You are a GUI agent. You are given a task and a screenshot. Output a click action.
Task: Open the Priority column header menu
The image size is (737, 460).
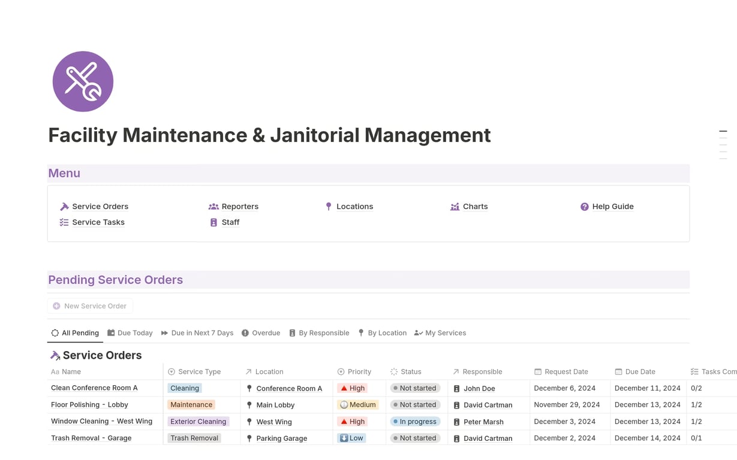pos(359,372)
